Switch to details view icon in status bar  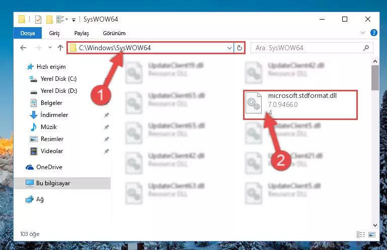pos(361,234)
